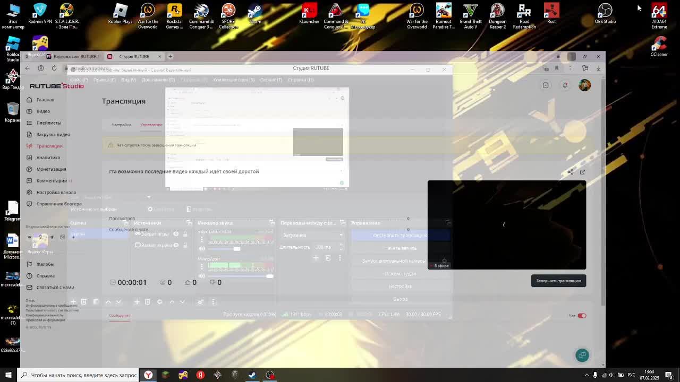Image resolution: width=680 pixels, height=382 pixels.
Task: Toggle visibility of Захват игры source
Action: [176, 234]
